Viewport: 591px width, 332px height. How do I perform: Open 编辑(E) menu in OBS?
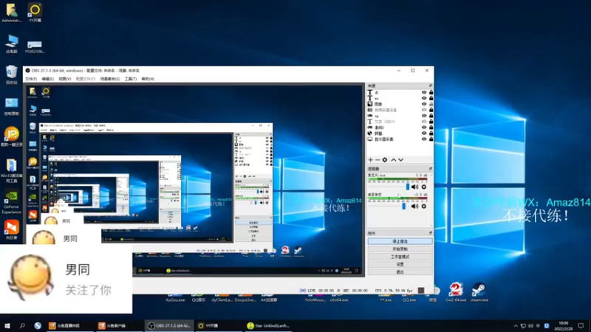click(47, 79)
